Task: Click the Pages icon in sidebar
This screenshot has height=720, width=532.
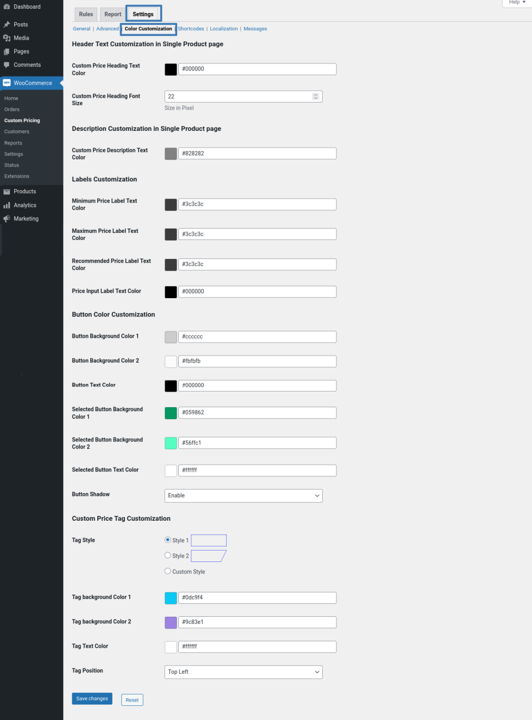Action: coord(7,52)
